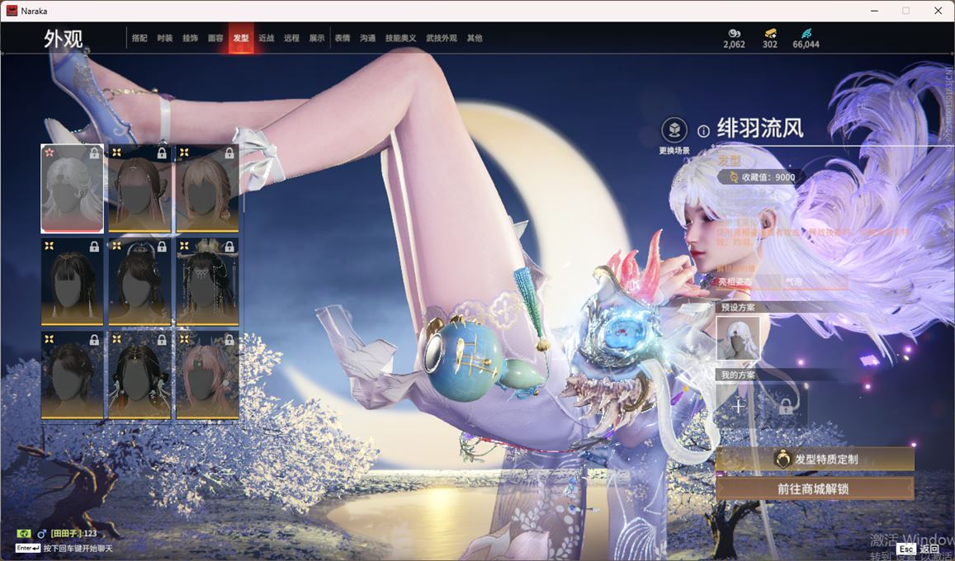Select the pink hairstyle card
Image resolution: width=955 pixels, height=561 pixels.
pyautogui.click(x=207, y=375)
